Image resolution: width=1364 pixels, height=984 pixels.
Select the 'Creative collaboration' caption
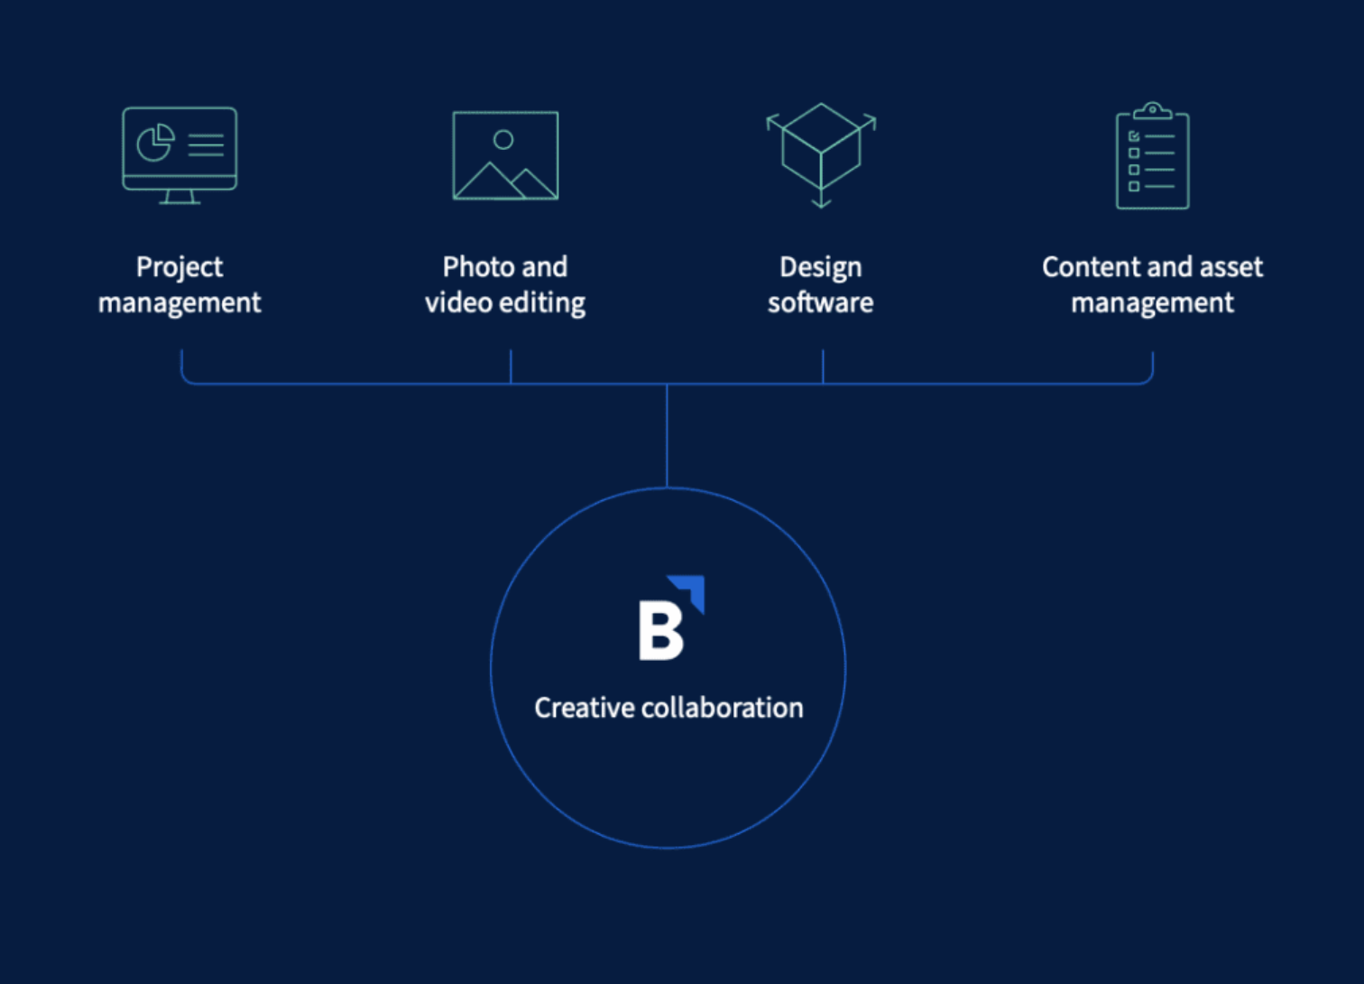(668, 708)
